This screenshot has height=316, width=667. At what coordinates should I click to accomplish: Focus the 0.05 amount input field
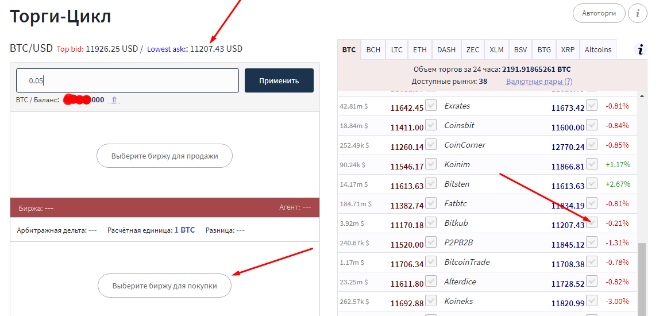[x=127, y=80]
